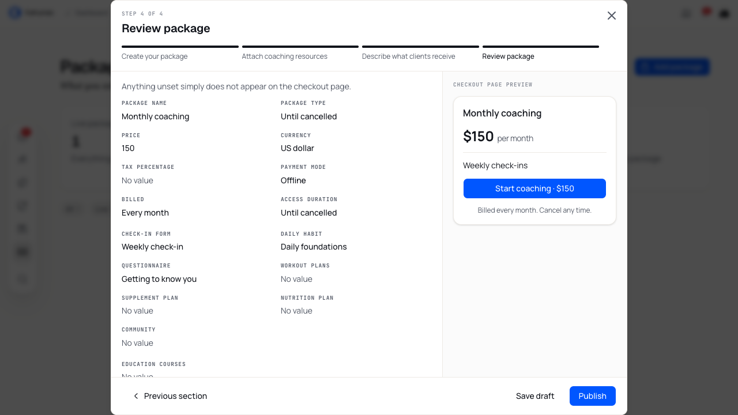Click the Checkout page preview heading
The image size is (738, 415).
(493, 85)
